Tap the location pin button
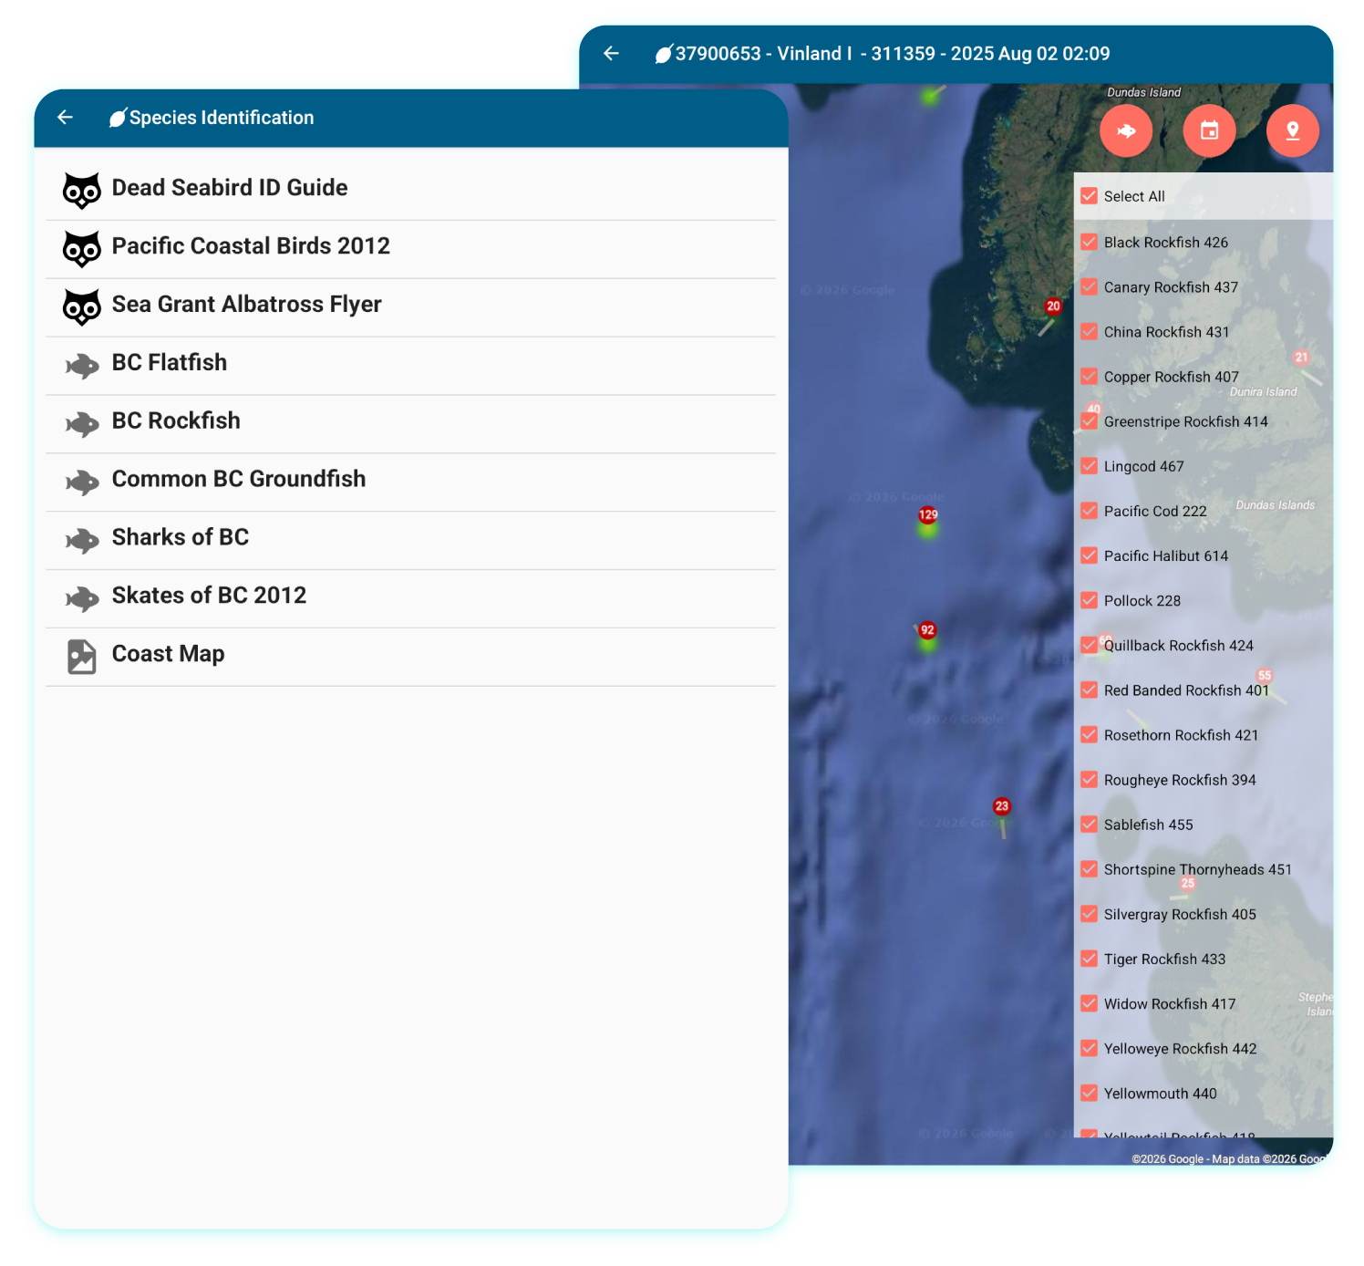This screenshot has width=1364, height=1266. pos(1292,131)
